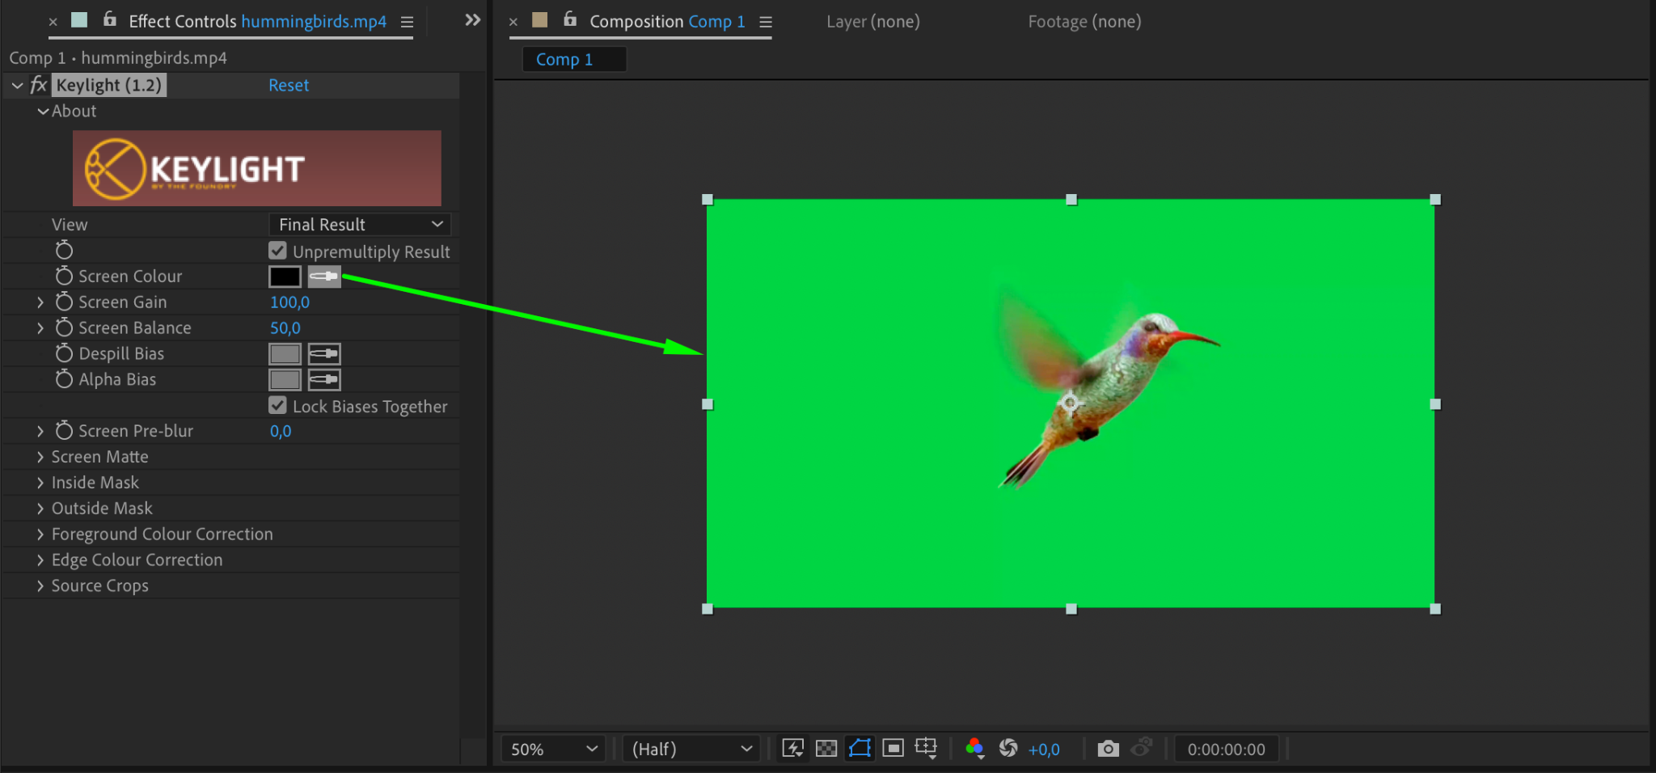Click the Despill Bias eyedropper
Viewport: 1656px width, 773px height.
[x=324, y=354]
